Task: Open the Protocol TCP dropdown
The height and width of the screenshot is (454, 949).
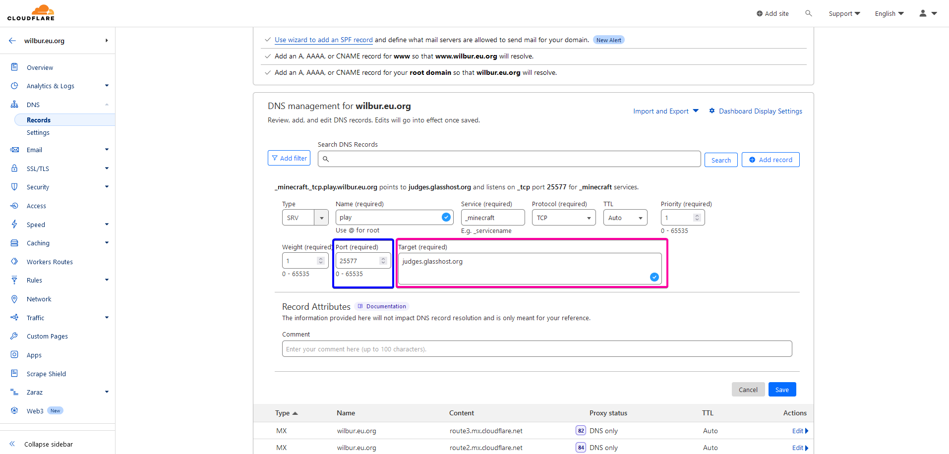Action: [564, 218]
